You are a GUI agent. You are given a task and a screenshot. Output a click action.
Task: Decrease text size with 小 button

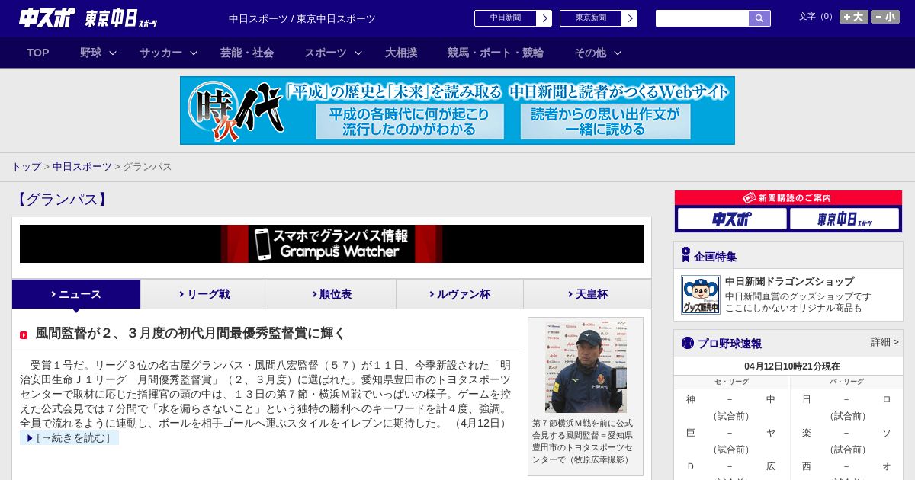885,17
